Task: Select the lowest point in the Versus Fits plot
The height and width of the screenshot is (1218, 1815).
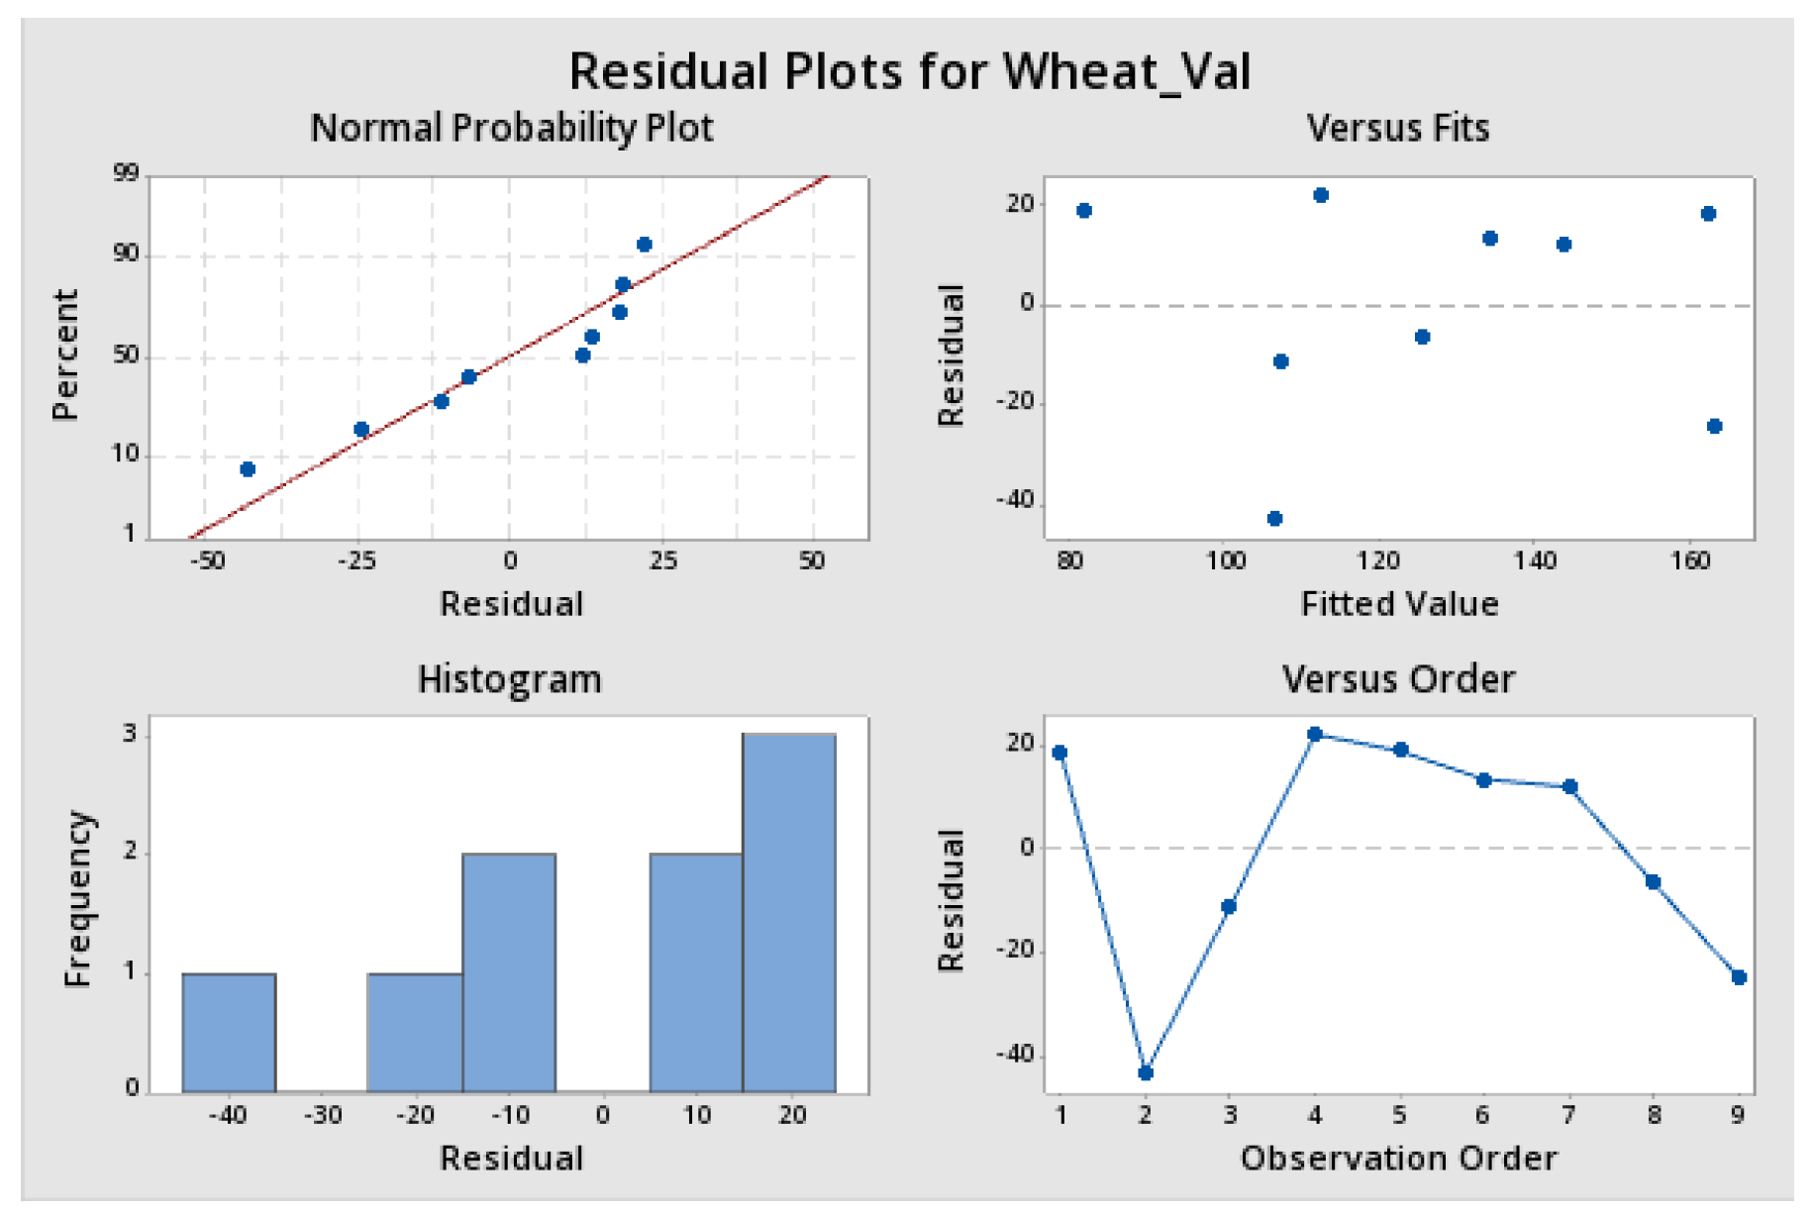Action: pyautogui.click(x=1274, y=519)
